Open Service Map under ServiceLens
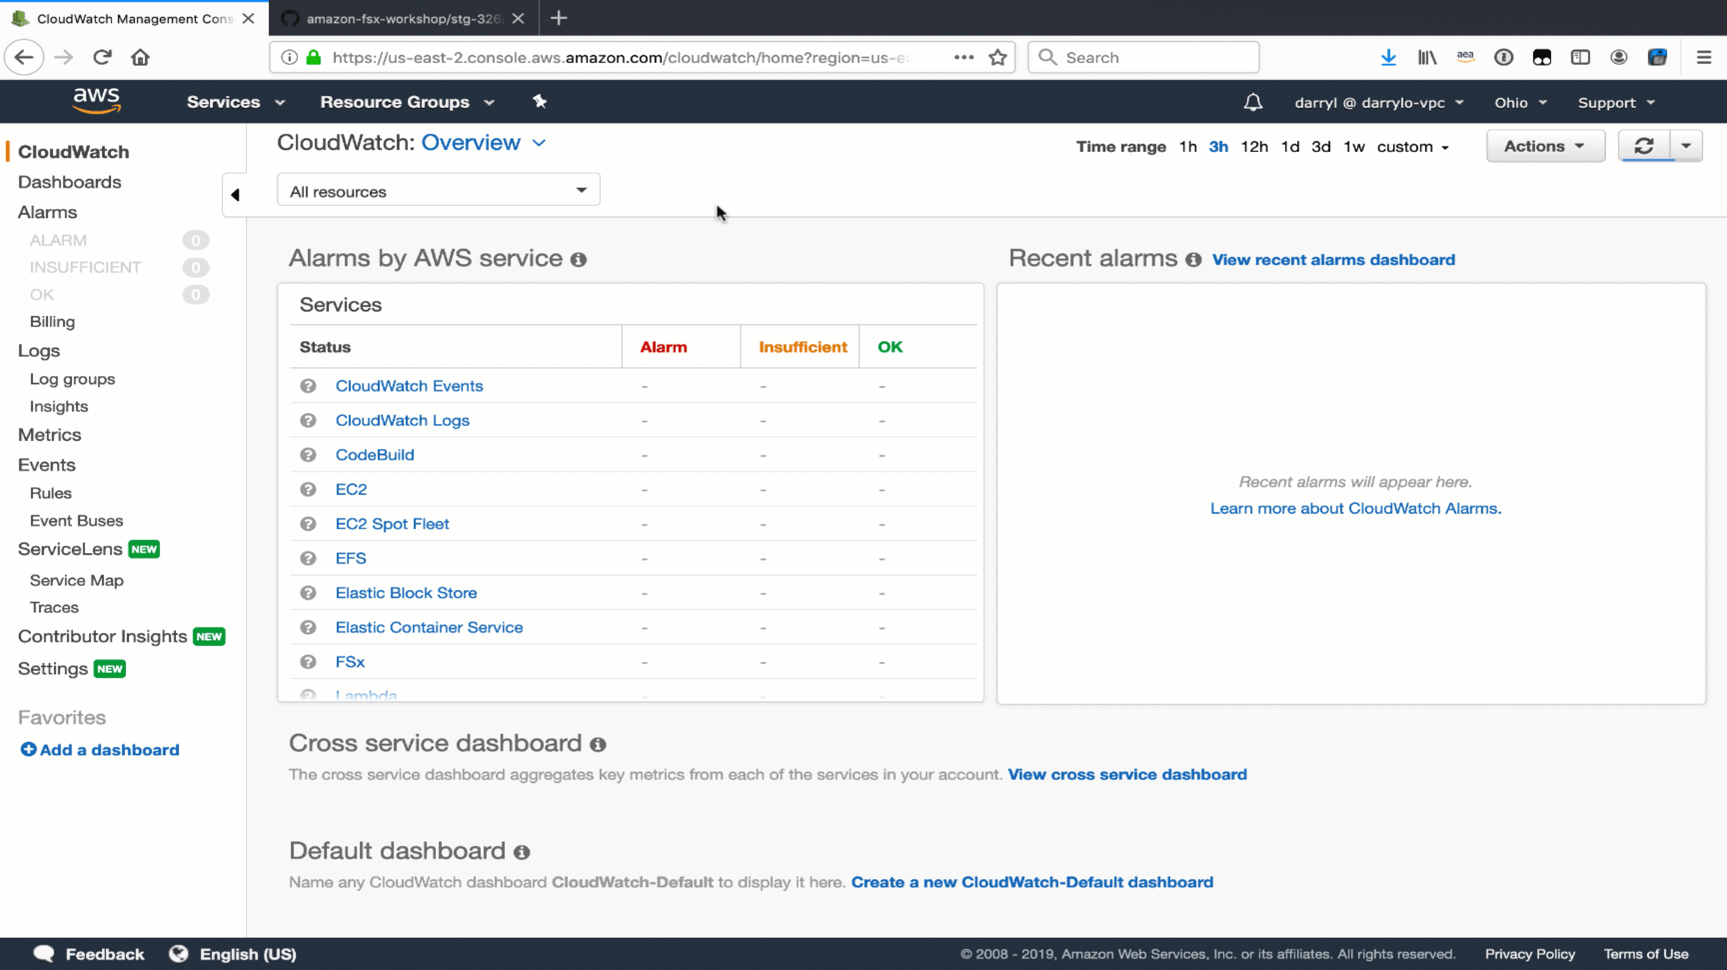Viewport: 1727px width, 970px height. [x=76, y=580]
